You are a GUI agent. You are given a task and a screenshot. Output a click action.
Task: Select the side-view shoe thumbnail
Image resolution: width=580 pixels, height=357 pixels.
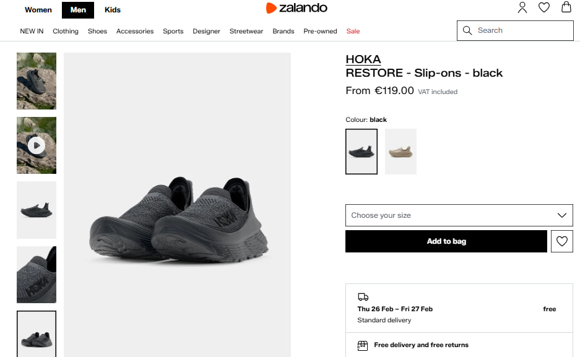pyautogui.click(x=37, y=210)
